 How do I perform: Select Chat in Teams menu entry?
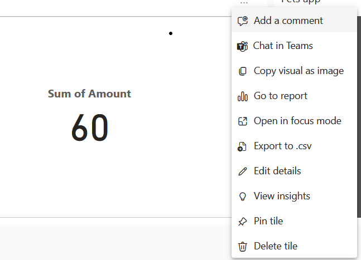click(x=294, y=46)
